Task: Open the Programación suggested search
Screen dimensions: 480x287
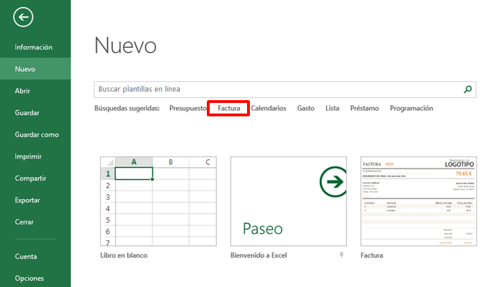Action: click(411, 109)
